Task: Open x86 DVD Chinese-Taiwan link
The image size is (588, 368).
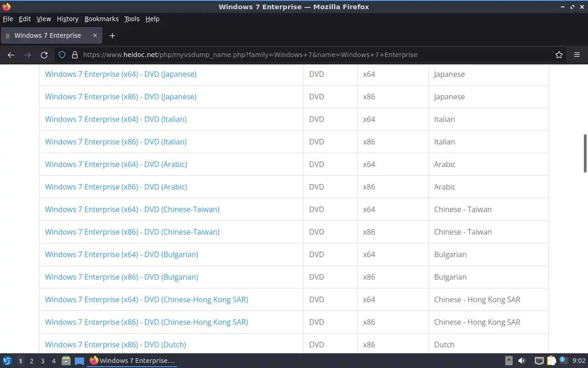Action: 132,232
